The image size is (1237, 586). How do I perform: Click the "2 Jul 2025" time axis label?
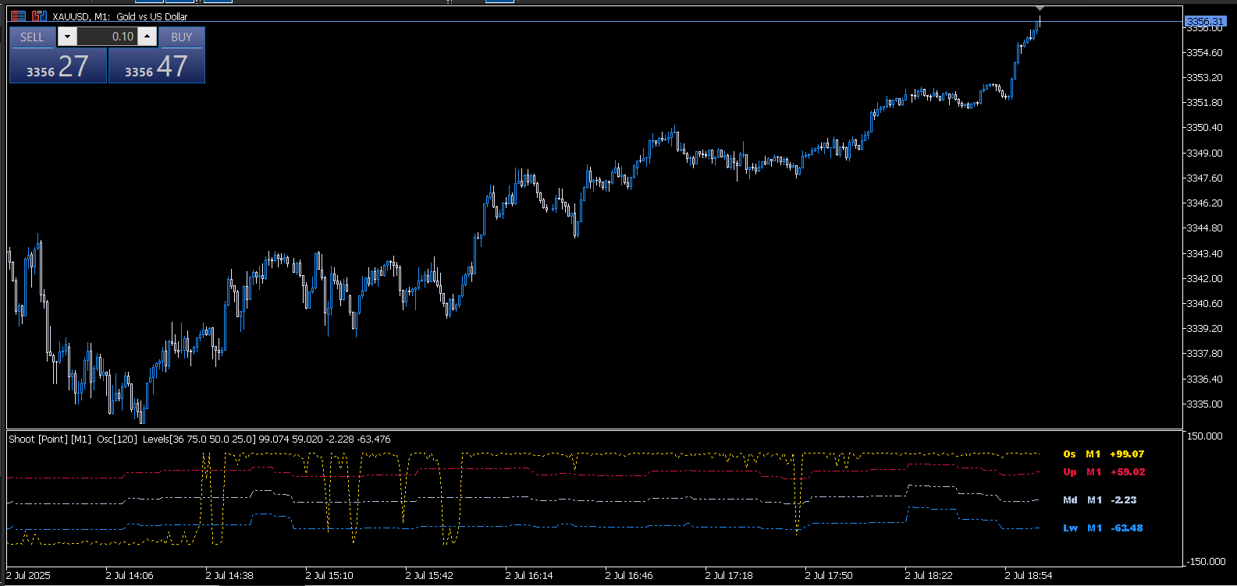29,576
